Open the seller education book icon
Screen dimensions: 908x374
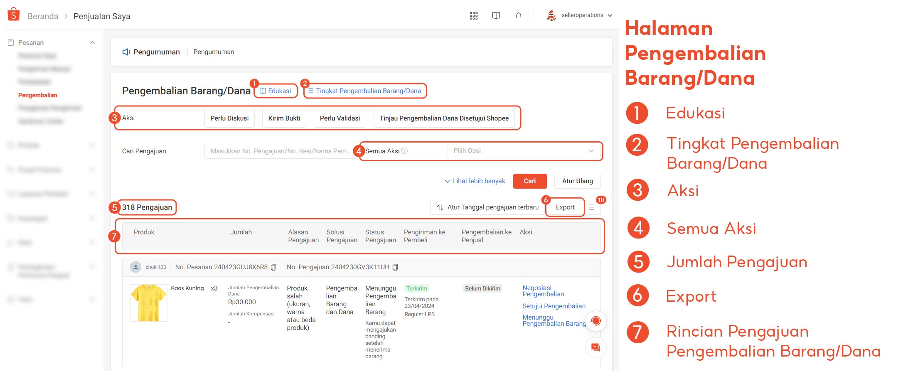point(496,16)
